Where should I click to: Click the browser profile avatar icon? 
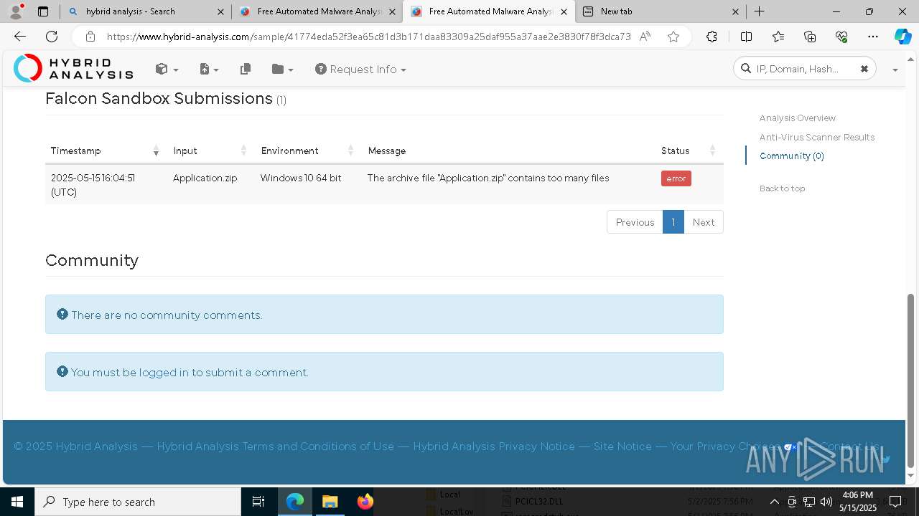pos(16,11)
